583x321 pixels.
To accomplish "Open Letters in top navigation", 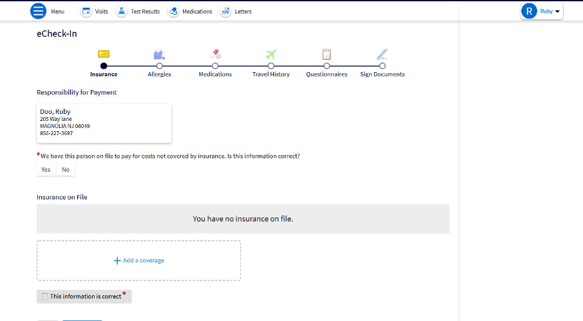I will click(x=236, y=12).
